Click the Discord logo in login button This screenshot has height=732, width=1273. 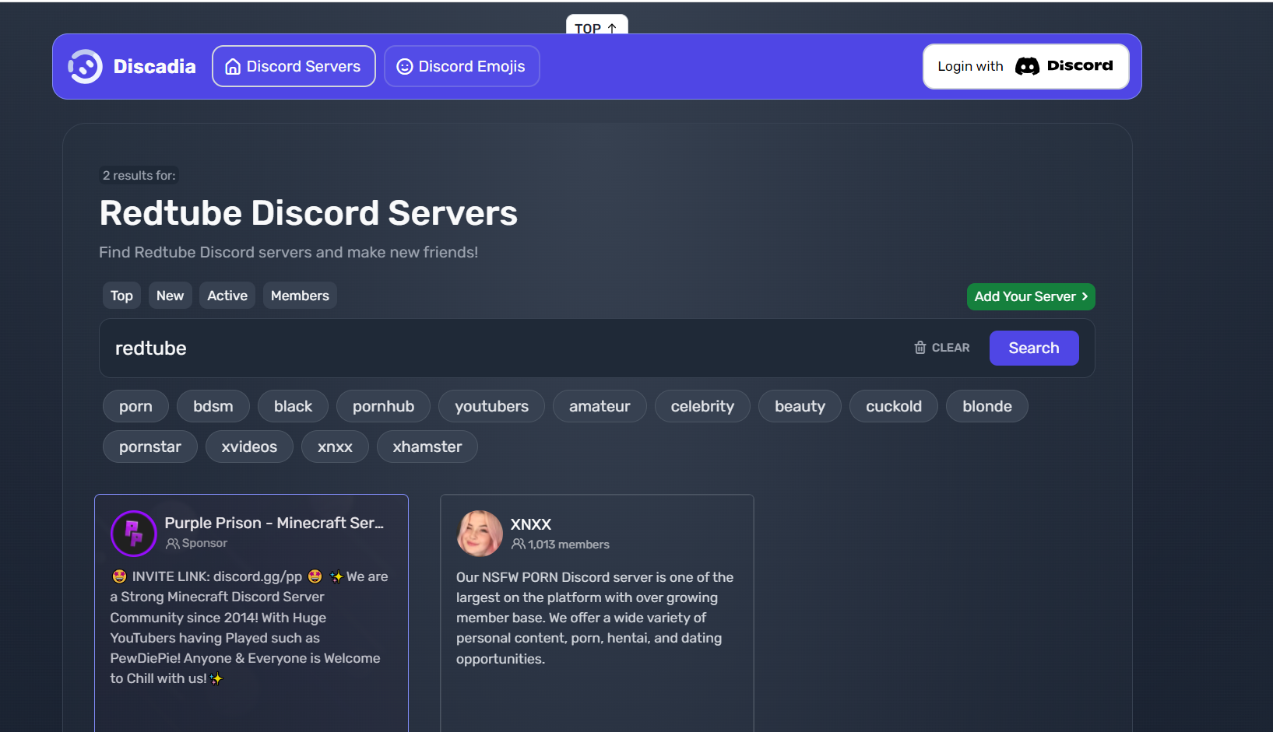[x=1027, y=66]
